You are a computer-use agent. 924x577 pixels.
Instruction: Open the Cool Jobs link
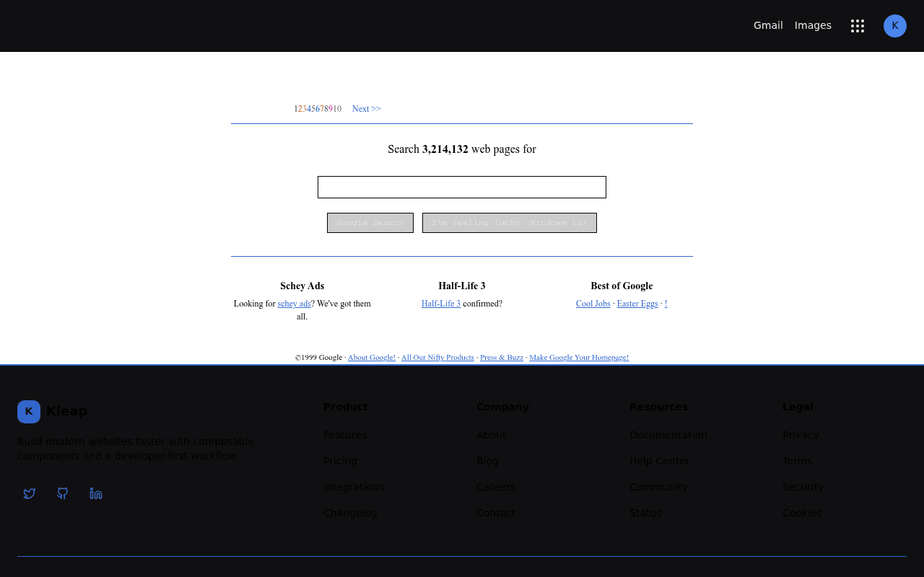point(593,304)
